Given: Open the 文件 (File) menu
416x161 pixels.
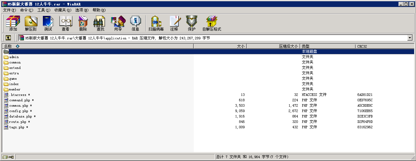Looking at the screenshot, I should tap(9, 10).
